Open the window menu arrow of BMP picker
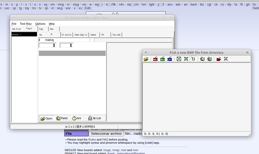The image size is (259, 154). point(146,52)
